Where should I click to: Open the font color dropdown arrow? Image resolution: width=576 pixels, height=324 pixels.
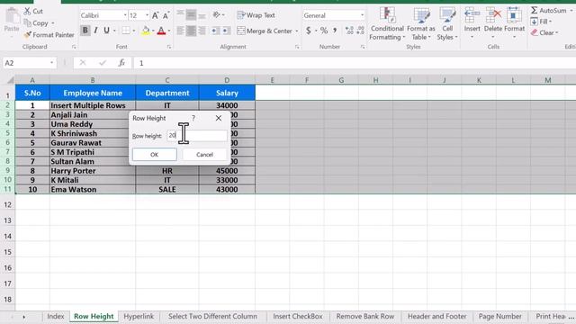point(169,31)
